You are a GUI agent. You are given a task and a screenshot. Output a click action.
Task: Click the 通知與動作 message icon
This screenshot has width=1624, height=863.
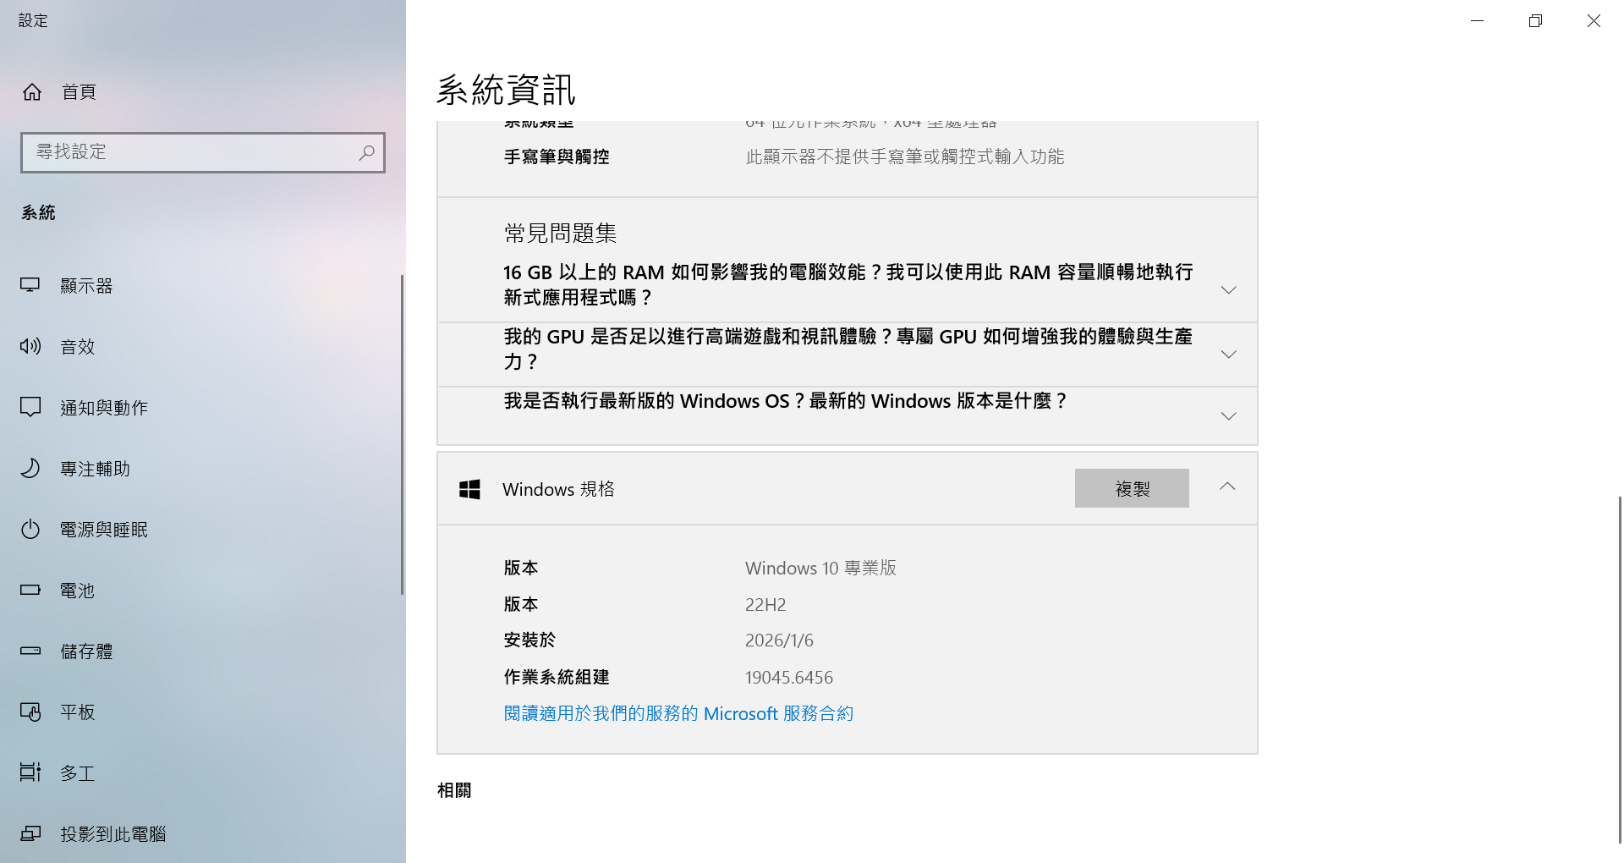click(x=30, y=407)
